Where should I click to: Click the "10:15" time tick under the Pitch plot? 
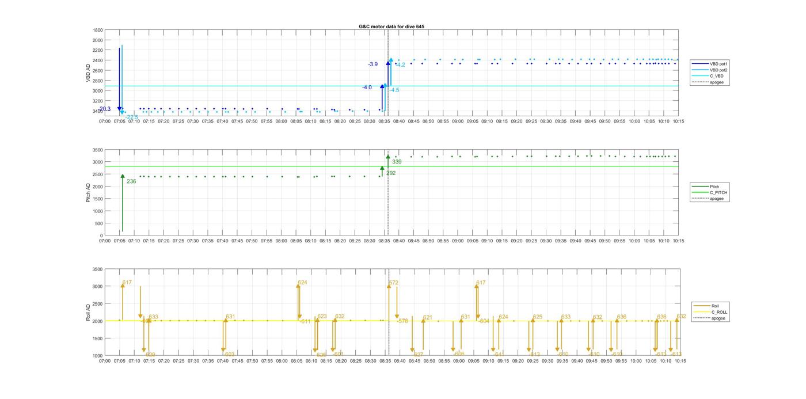tap(678, 241)
